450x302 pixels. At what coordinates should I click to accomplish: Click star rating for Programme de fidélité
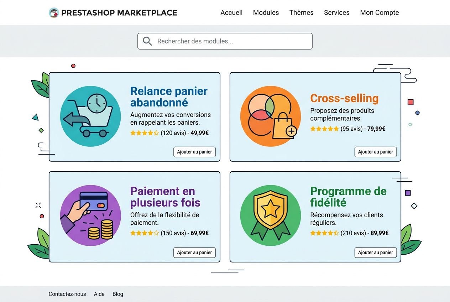point(324,233)
